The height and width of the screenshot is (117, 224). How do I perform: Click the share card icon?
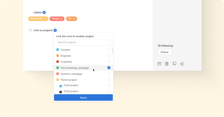[182, 64]
